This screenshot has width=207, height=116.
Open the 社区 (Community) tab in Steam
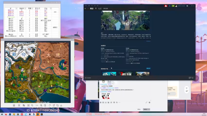coord(100,9)
